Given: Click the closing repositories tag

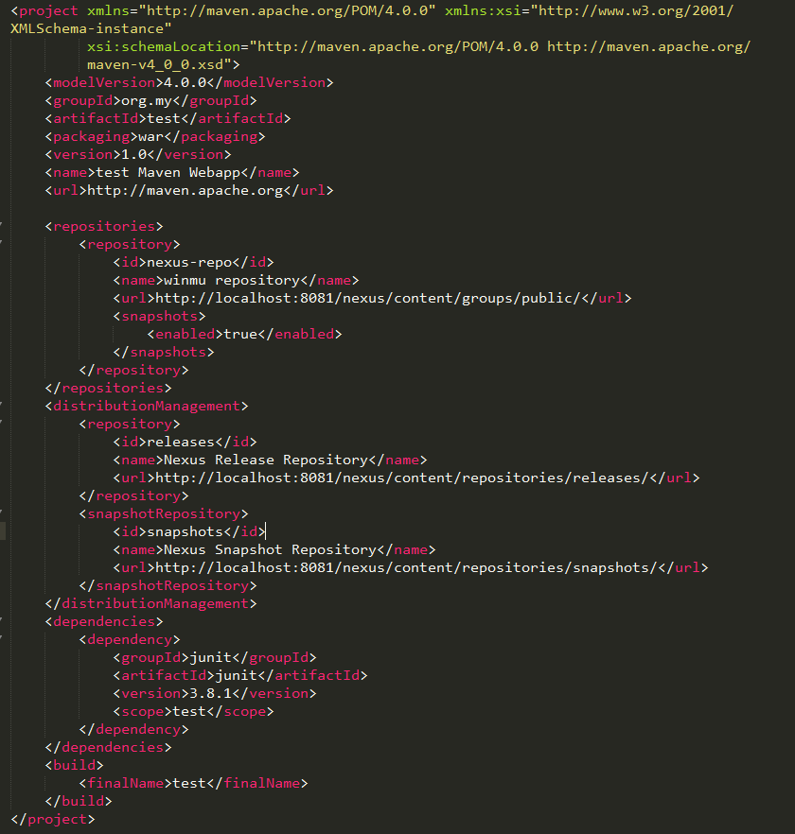Looking at the screenshot, I should pyautogui.click(x=108, y=388).
